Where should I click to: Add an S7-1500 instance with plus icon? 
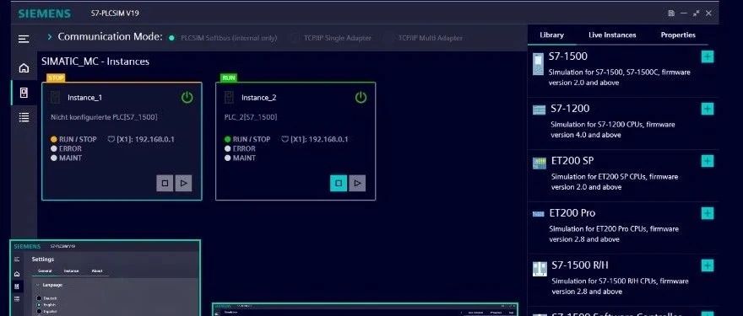click(707, 57)
